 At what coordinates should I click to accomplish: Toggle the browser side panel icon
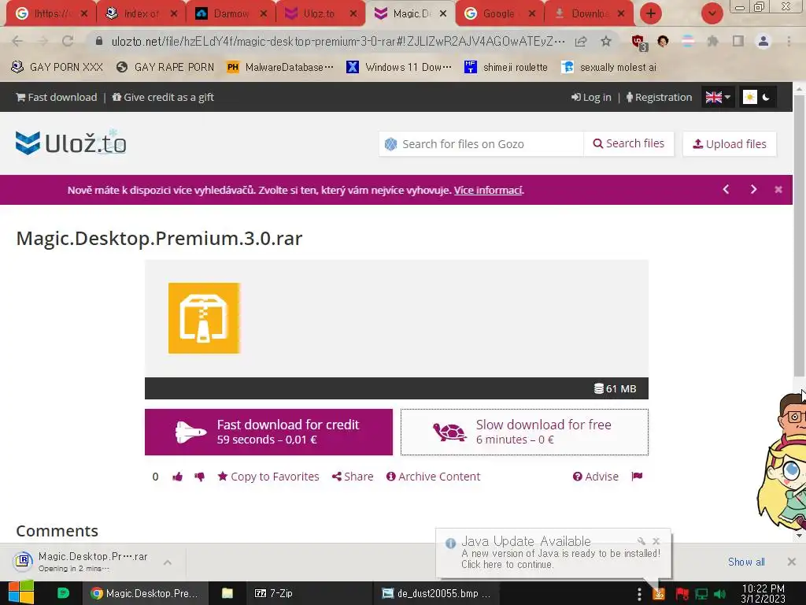(738, 41)
